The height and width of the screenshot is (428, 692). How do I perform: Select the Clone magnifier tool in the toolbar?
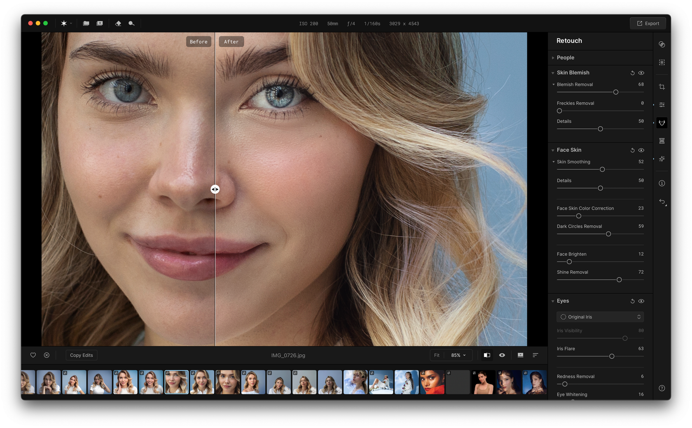pyautogui.click(x=131, y=23)
